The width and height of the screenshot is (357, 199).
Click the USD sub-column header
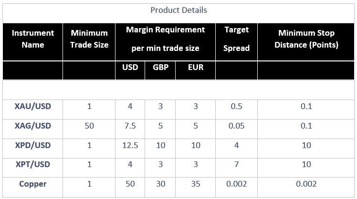pyautogui.click(x=130, y=67)
